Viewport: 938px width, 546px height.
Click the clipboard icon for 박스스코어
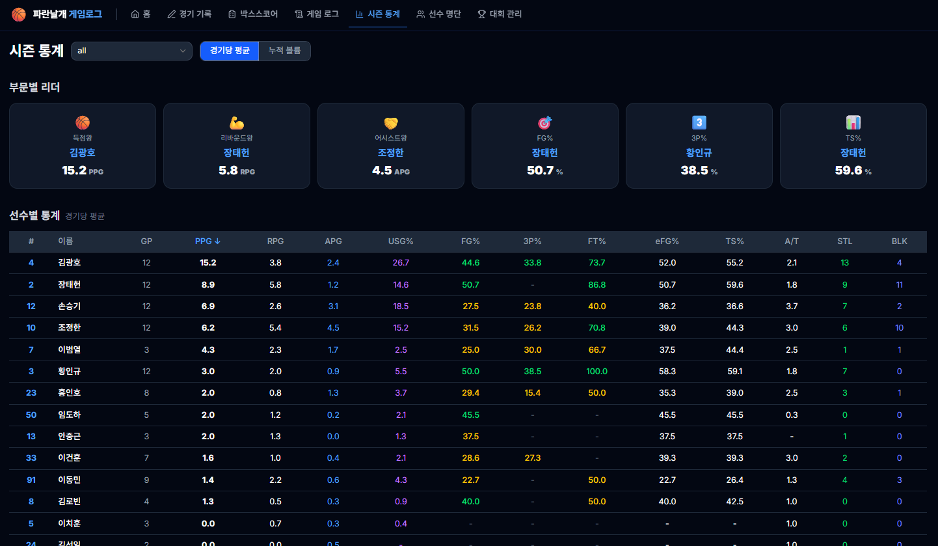(x=232, y=14)
